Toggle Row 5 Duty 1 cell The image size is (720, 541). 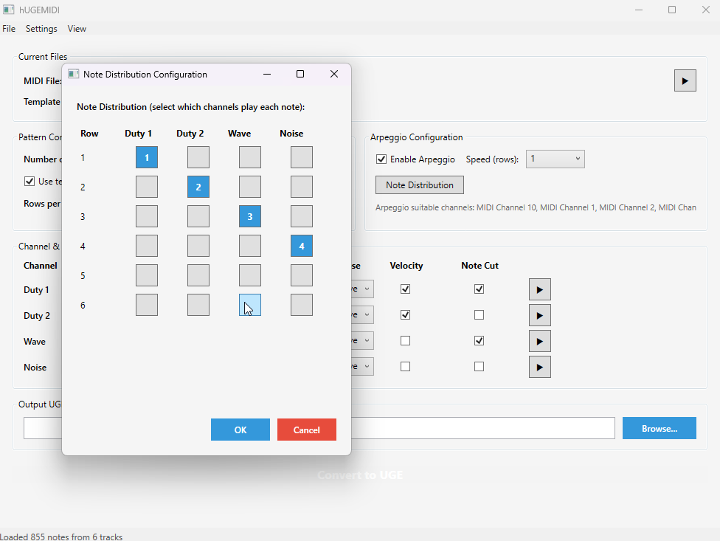[x=147, y=275]
